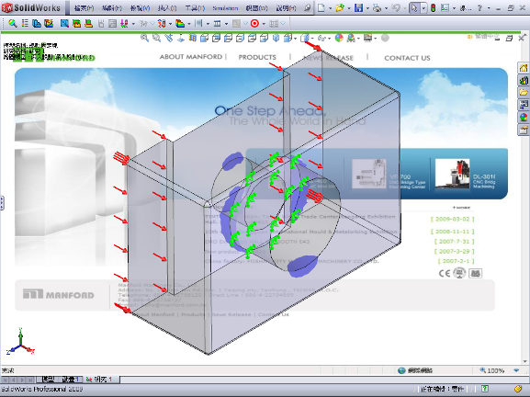530x397 pixels.
Task: Click the DL-3010 machine thumbnail
Action: (452, 174)
